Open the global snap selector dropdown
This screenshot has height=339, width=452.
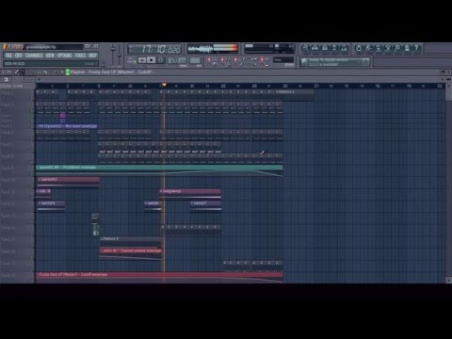283,59
